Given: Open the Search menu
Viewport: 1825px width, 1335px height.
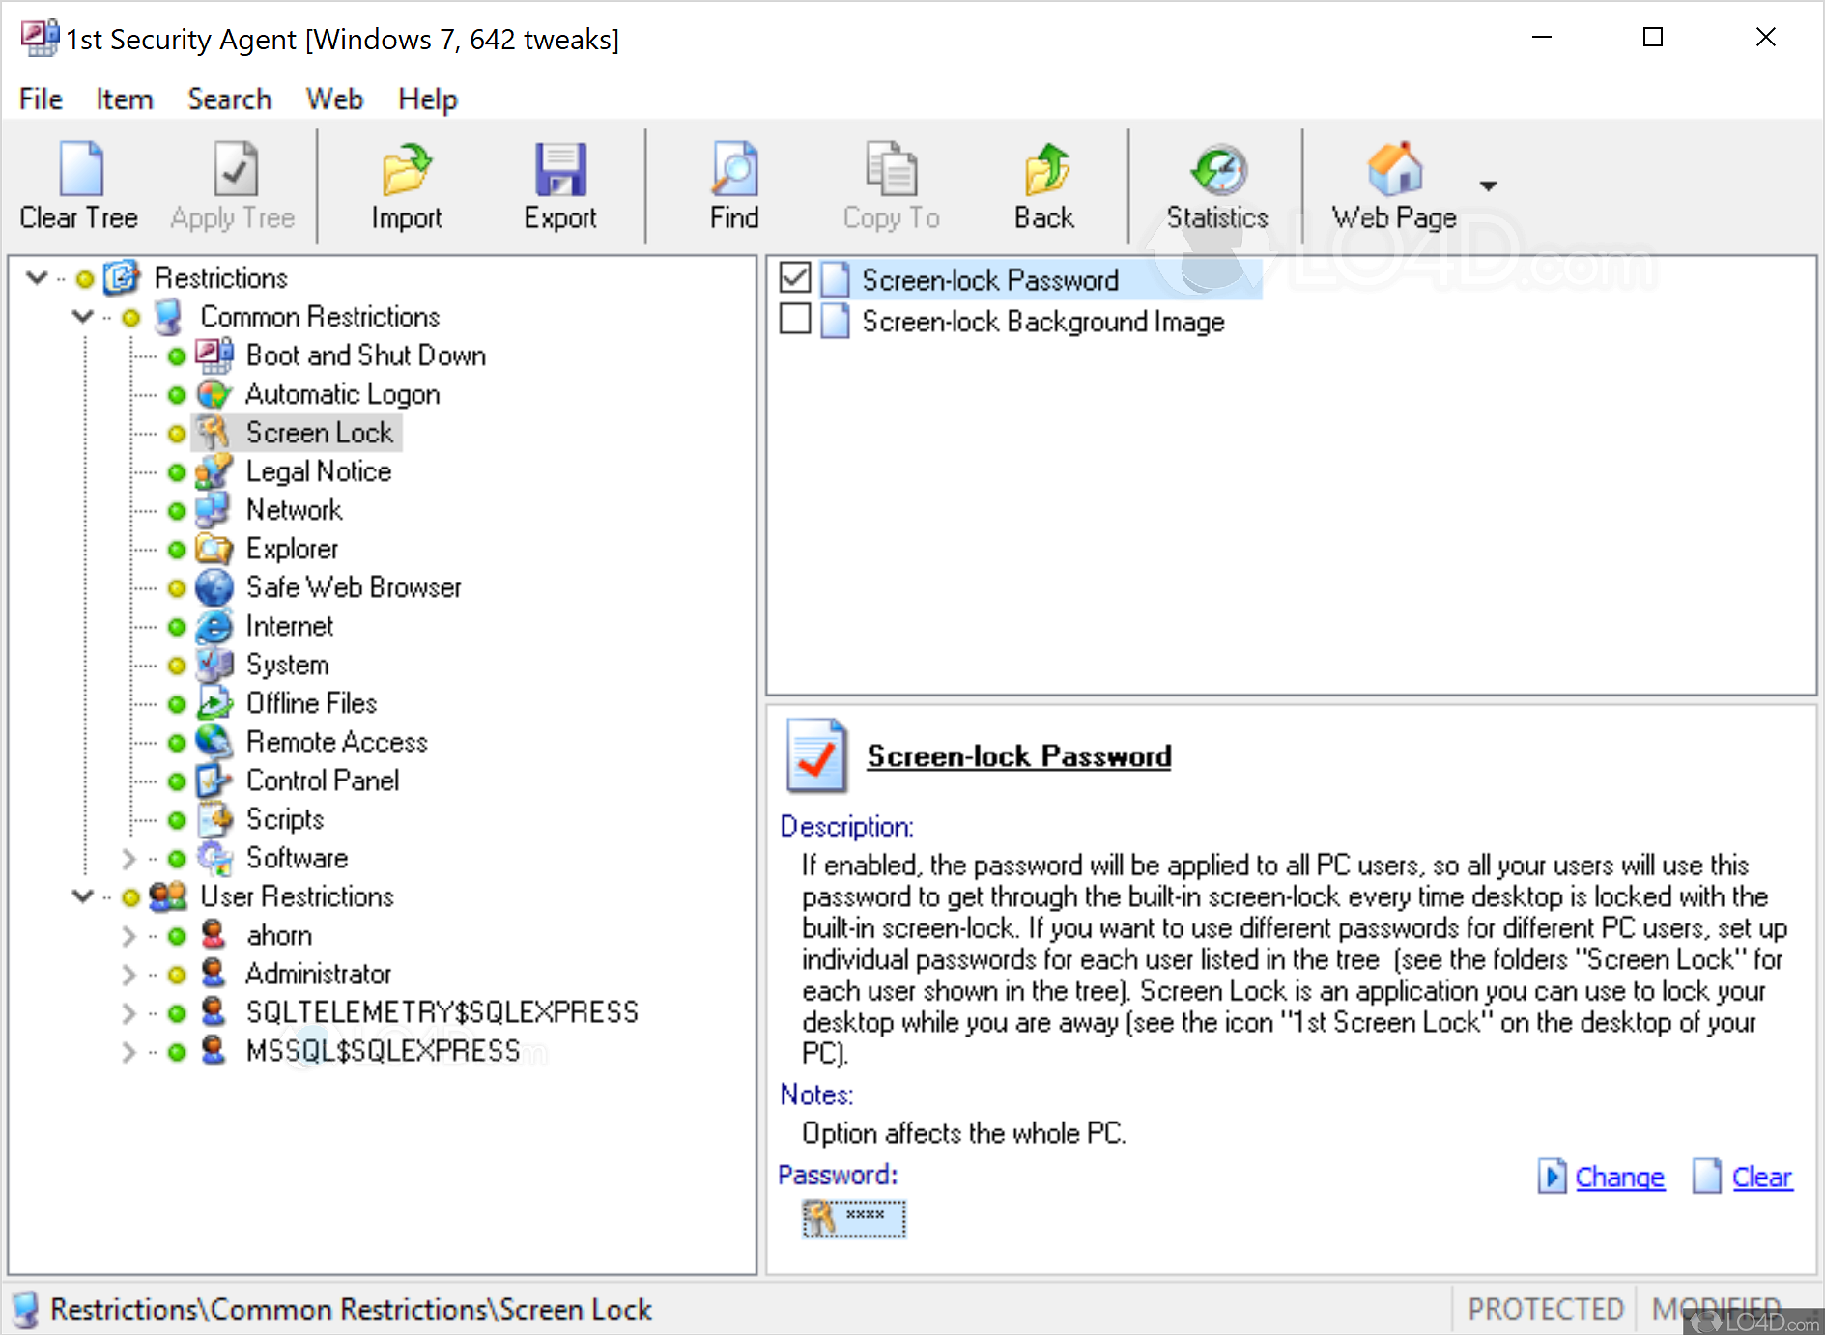Looking at the screenshot, I should (x=230, y=99).
